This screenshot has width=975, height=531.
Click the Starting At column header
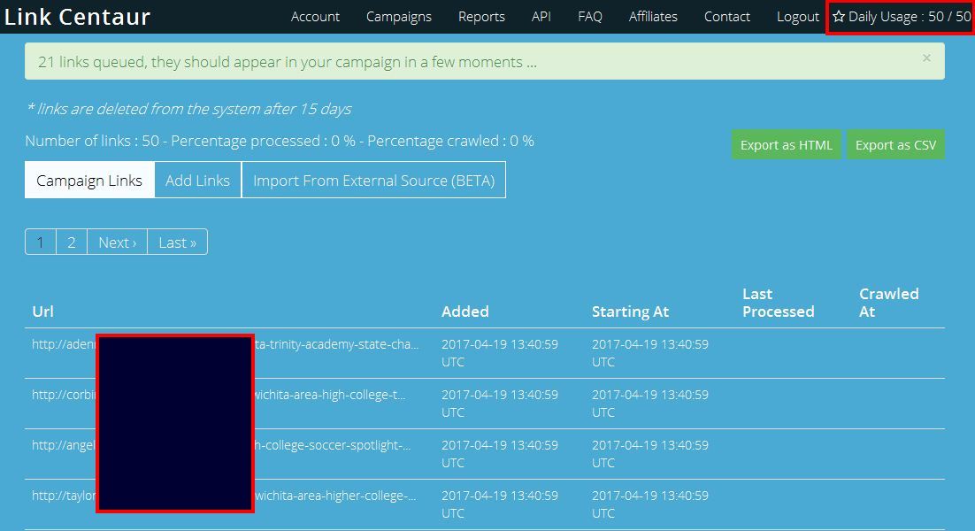click(x=631, y=312)
